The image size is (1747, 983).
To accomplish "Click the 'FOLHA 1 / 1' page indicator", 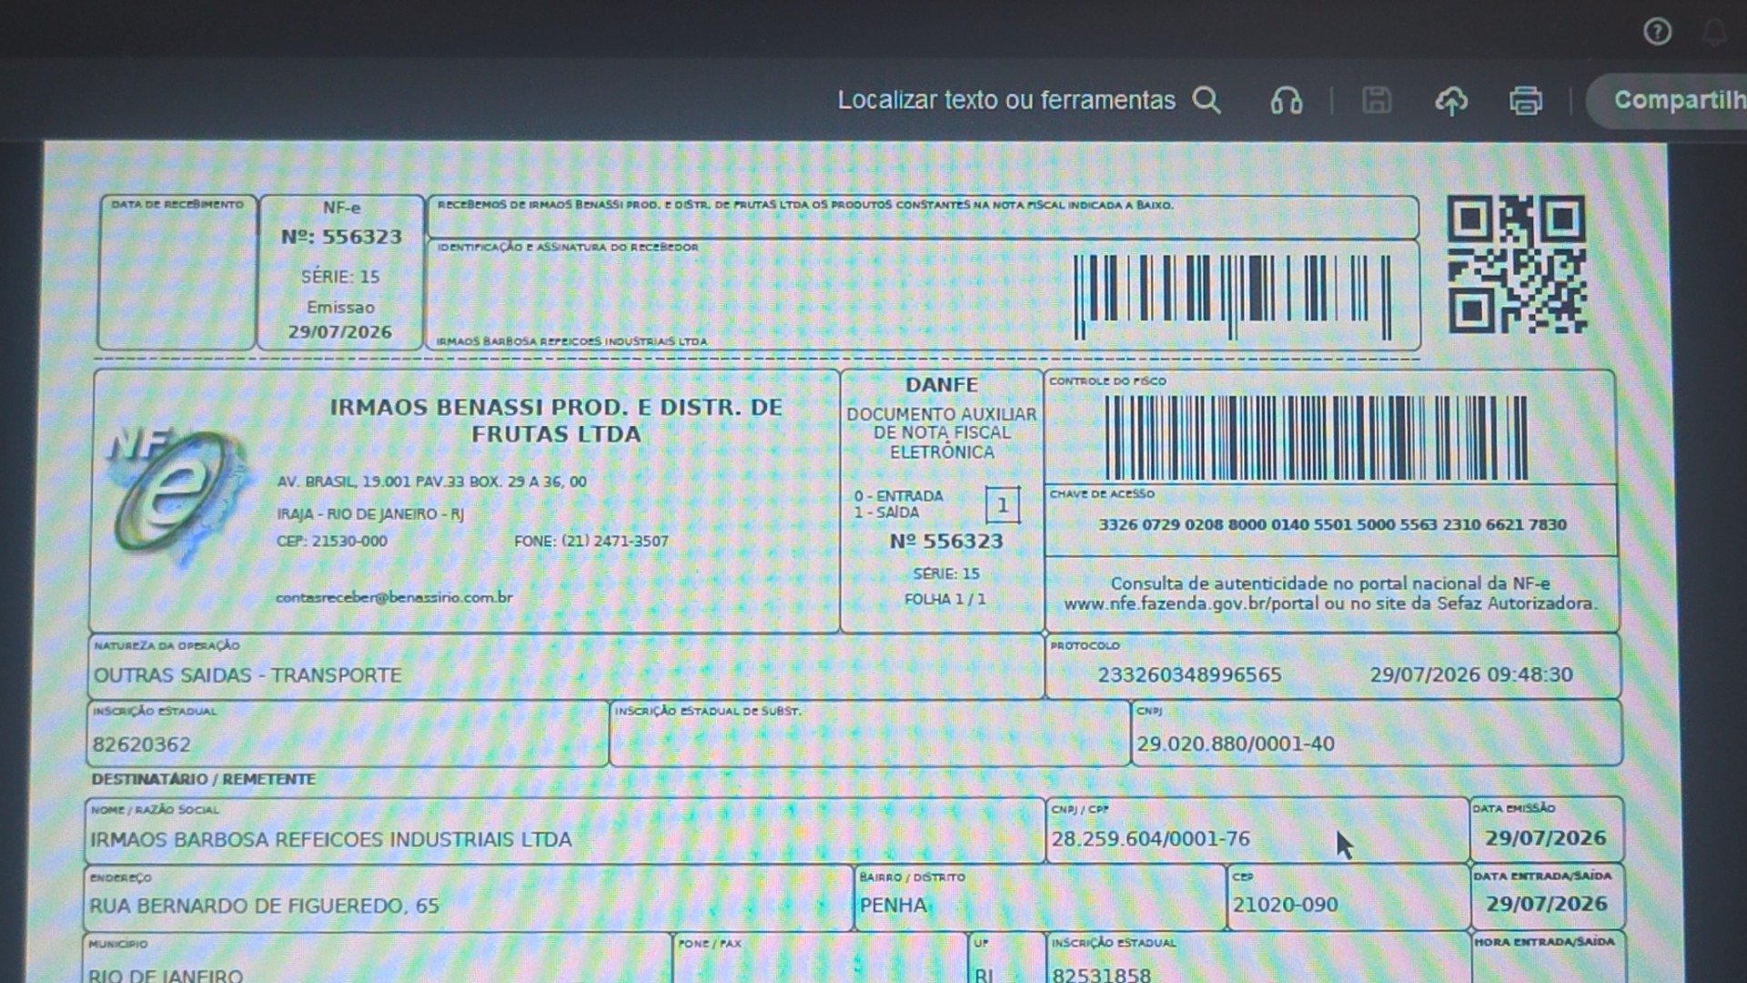I will coord(945,600).
